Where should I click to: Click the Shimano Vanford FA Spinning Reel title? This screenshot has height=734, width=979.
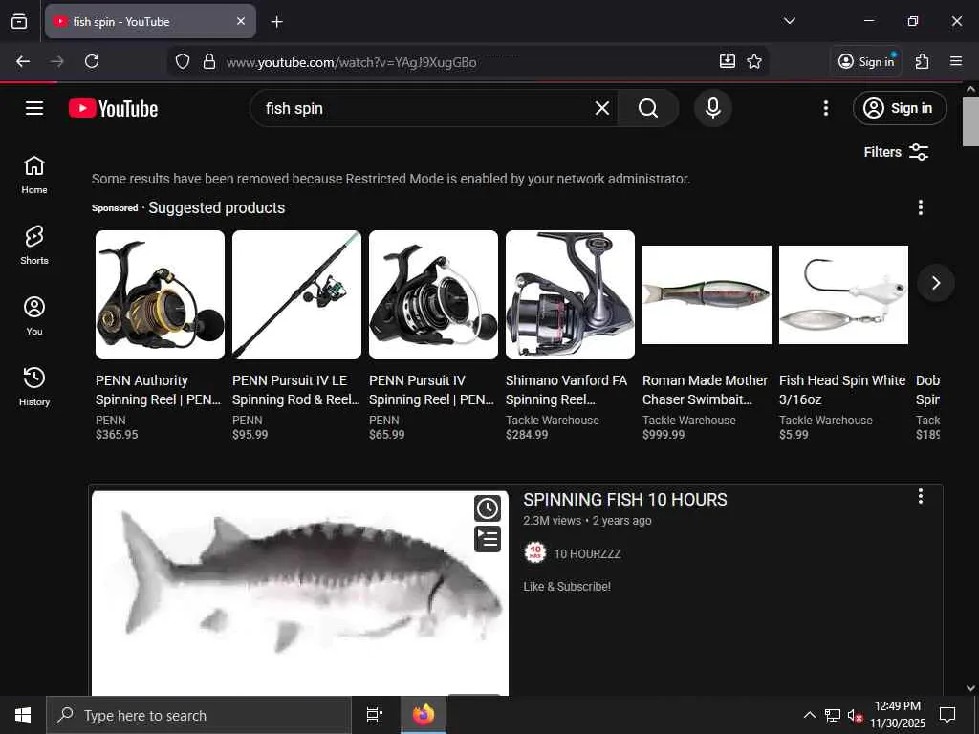click(x=566, y=390)
